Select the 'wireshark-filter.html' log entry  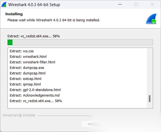(x=32, y=62)
